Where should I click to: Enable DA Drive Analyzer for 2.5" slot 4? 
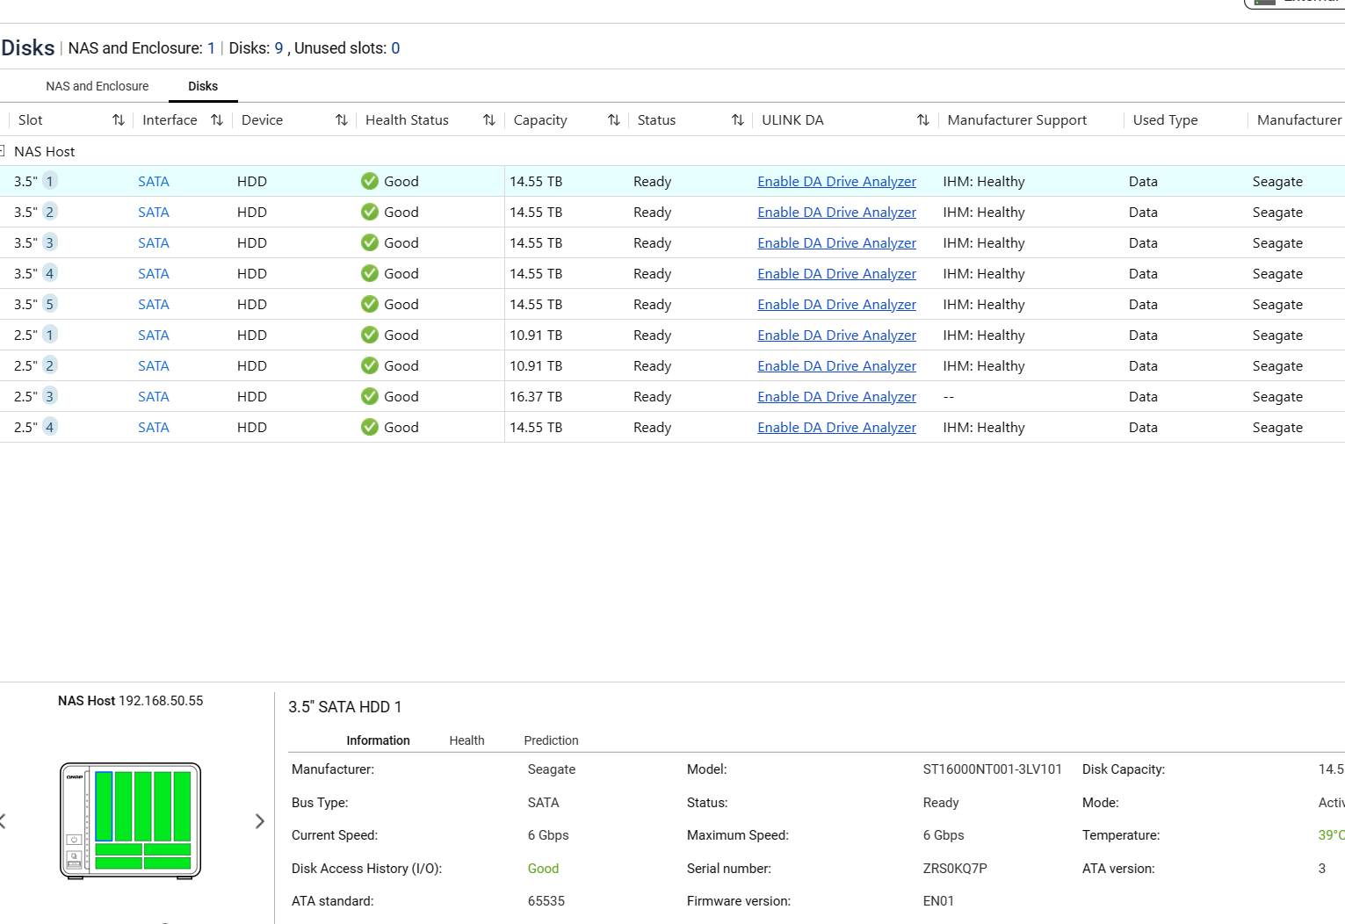pyautogui.click(x=836, y=428)
